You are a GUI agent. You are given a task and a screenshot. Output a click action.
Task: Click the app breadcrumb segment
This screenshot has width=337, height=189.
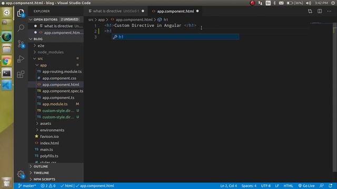101,19
